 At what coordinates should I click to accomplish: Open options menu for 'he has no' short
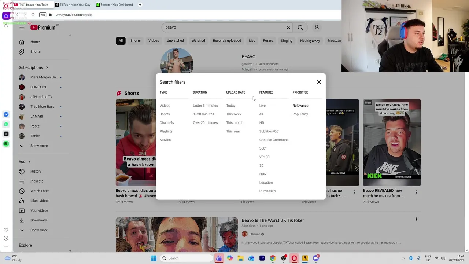point(354,192)
